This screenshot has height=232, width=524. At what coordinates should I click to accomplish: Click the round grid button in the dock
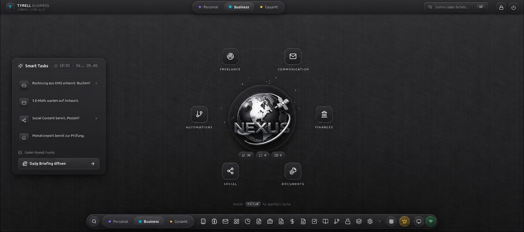click(391, 222)
